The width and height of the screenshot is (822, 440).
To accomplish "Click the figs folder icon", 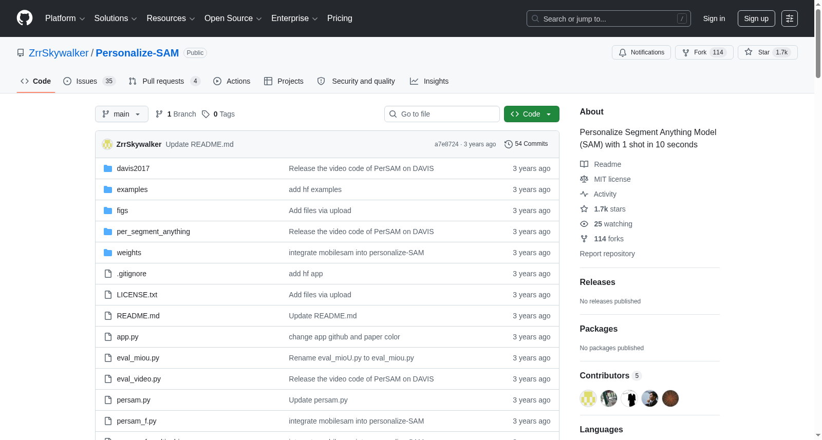I will tap(108, 211).
